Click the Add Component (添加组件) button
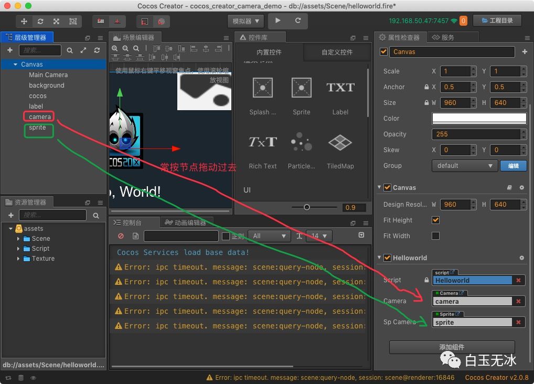The width and height of the screenshot is (534, 384). (x=452, y=347)
